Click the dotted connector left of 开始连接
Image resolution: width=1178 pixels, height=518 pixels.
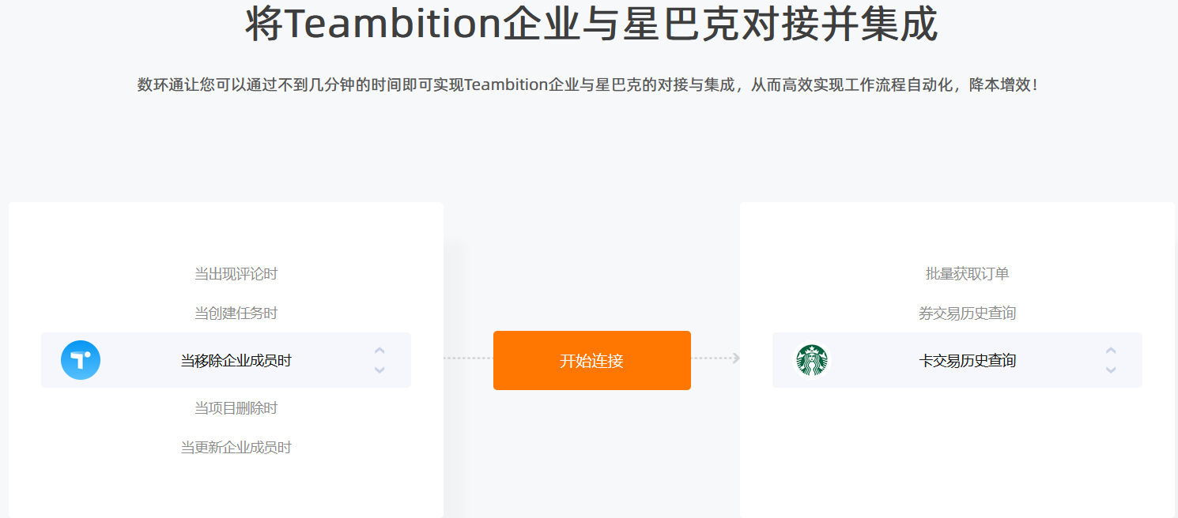[468, 358]
